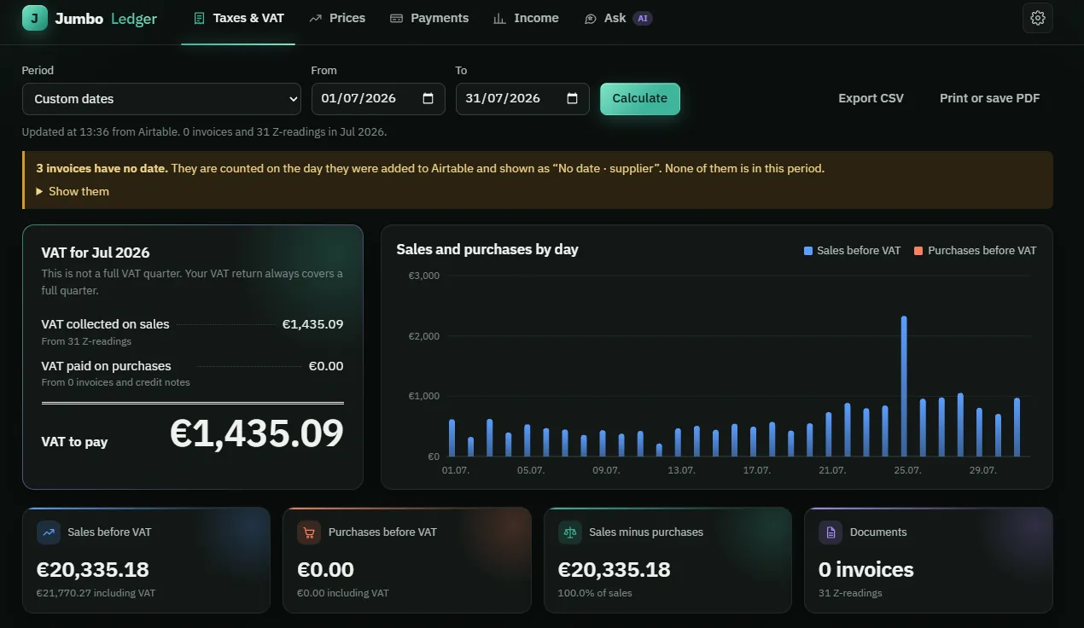Click the Calculate button

coord(640,98)
